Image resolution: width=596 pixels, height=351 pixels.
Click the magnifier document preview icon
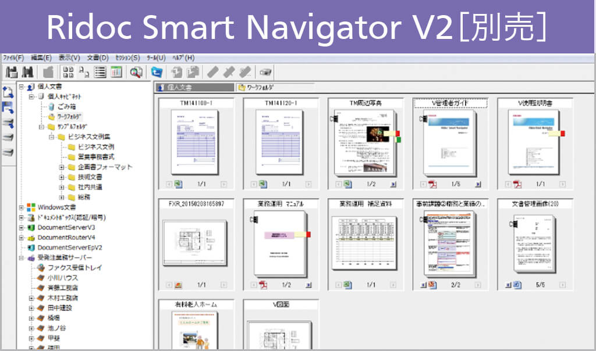136,73
